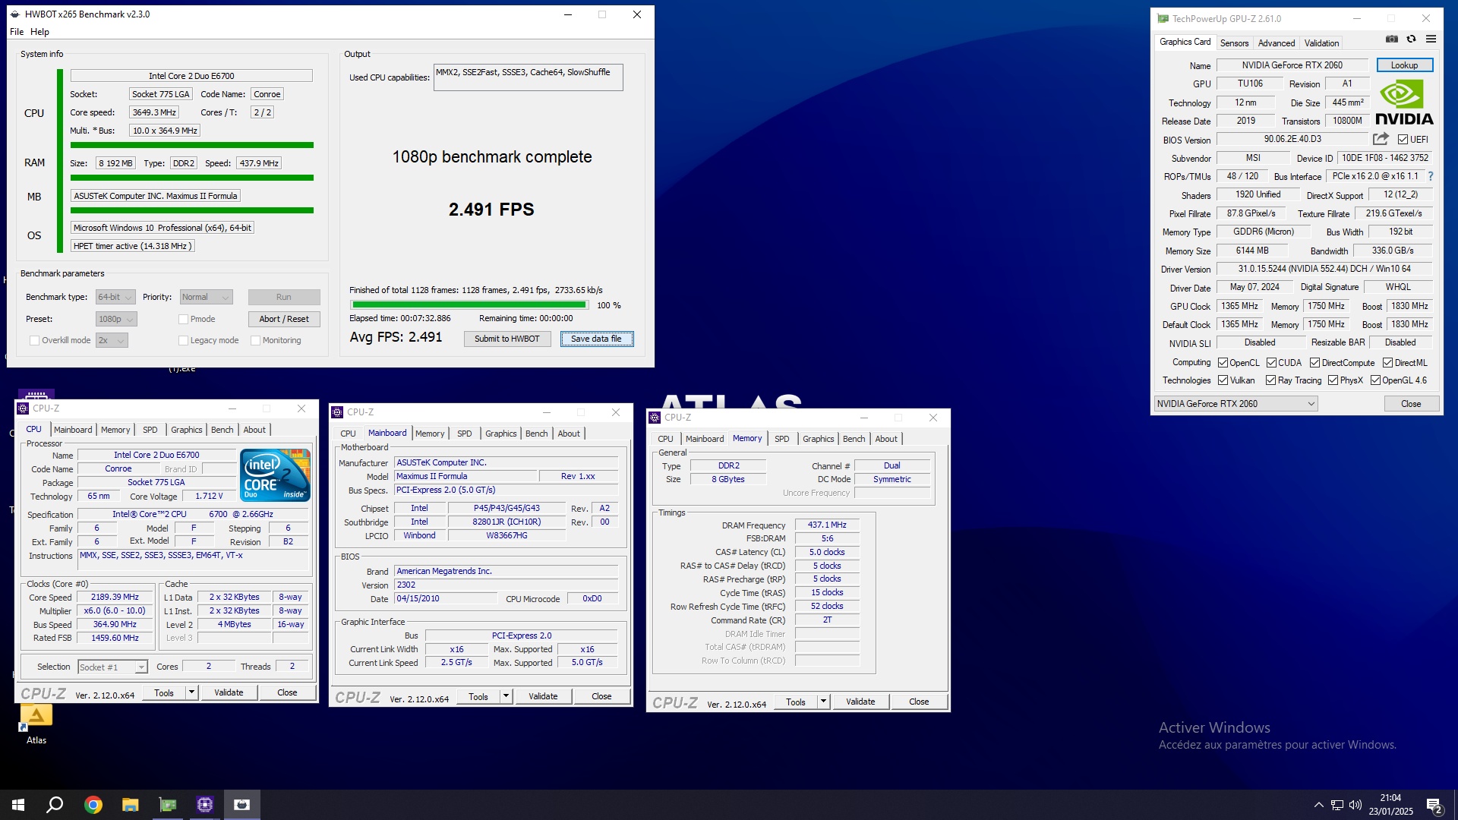Toggle the Overkill mode checkbox
Screen dimensions: 1458x820
pyautogui.click(x=34, y=341)
